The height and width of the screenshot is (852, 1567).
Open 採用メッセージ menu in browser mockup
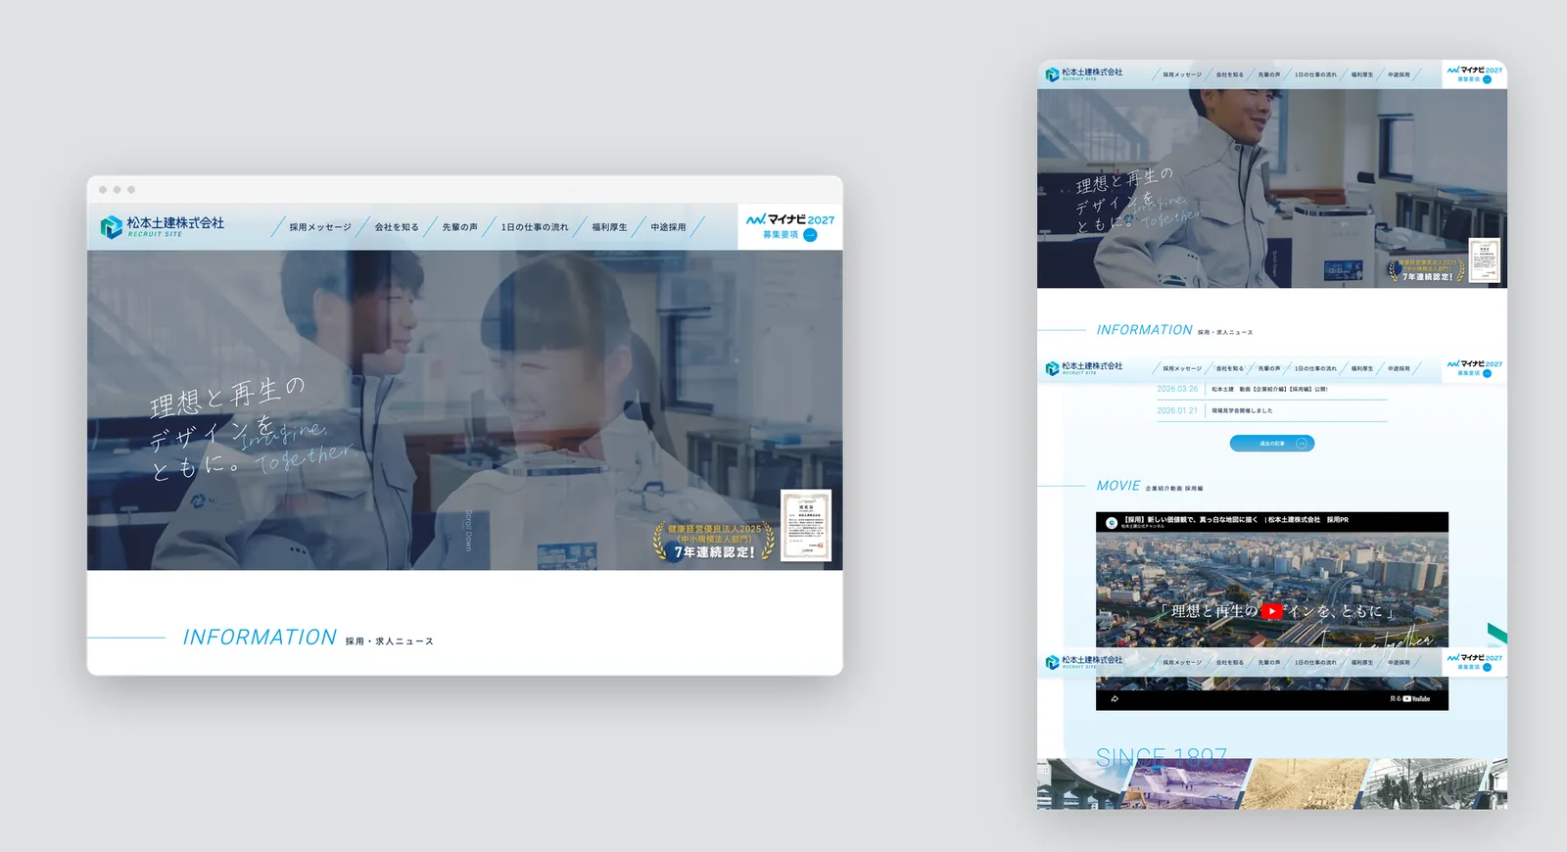[x=320, y=227]
